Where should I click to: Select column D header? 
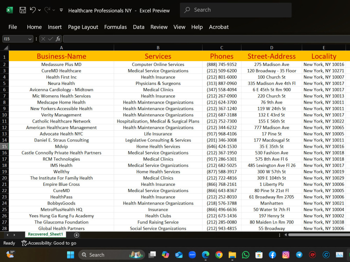click(272, 48)
